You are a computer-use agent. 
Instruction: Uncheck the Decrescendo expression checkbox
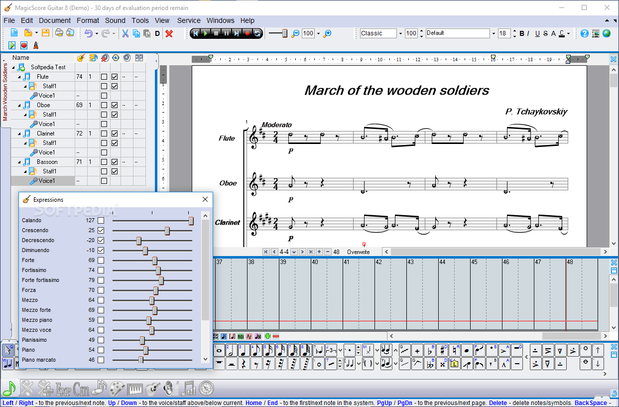pos(101,240)
